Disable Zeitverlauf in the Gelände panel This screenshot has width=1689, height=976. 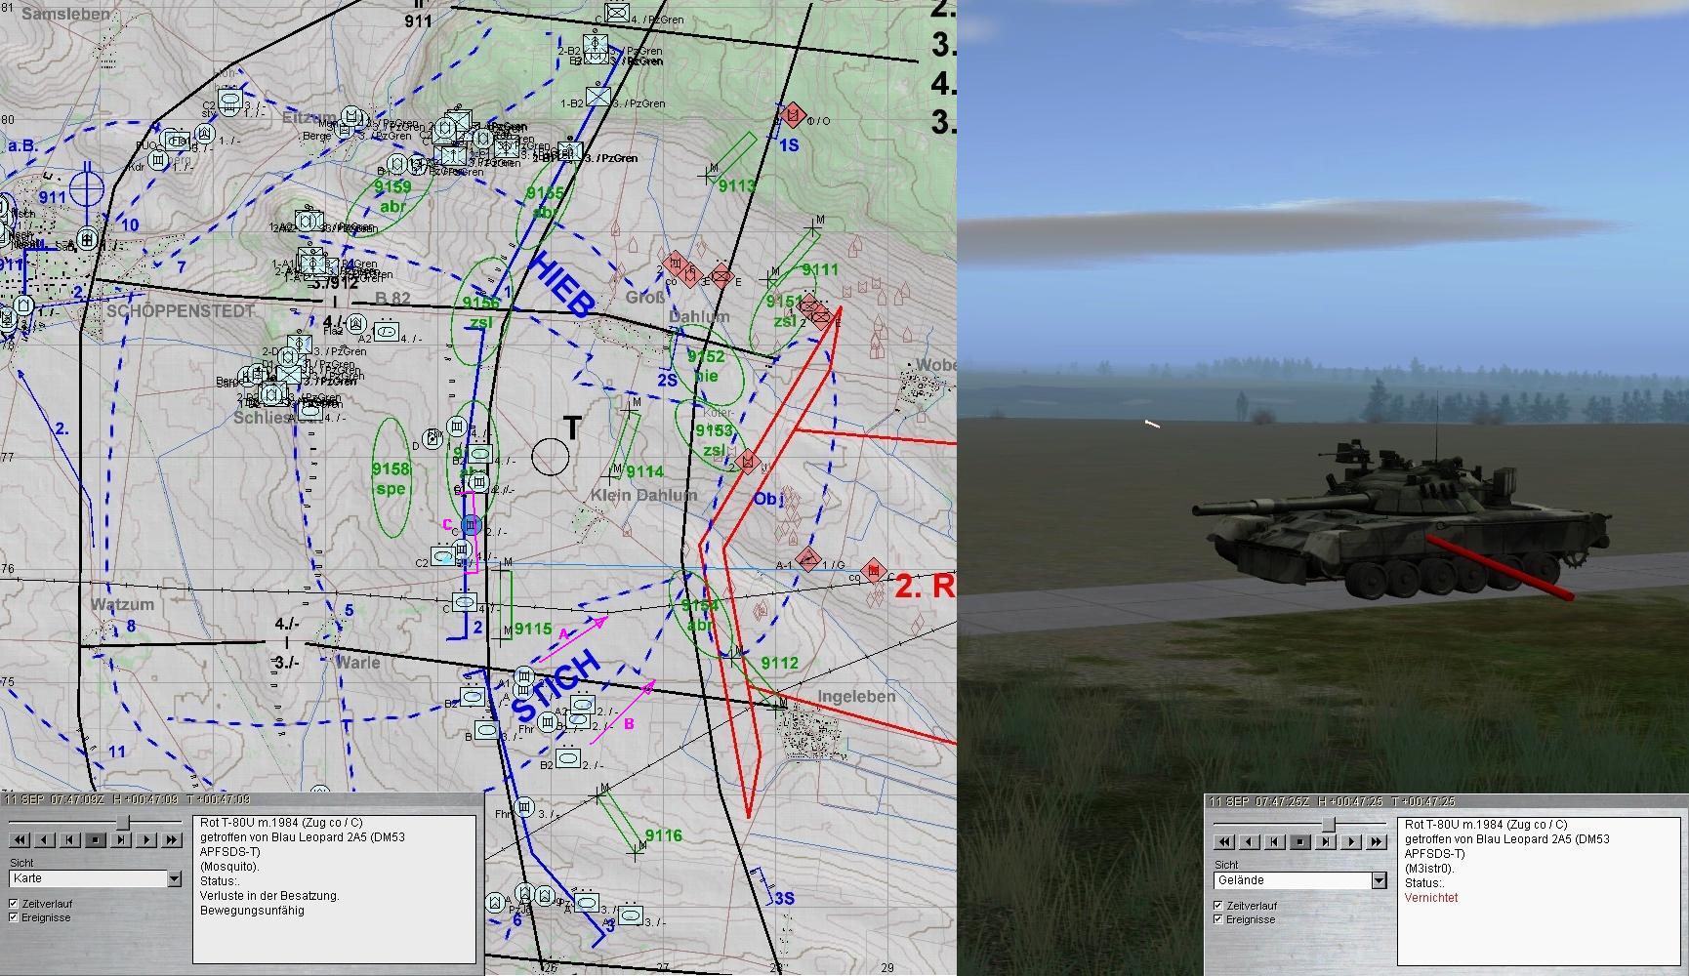[1218, 906]
